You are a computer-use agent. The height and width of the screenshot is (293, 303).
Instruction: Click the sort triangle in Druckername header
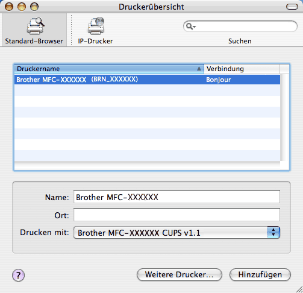click(x=199, y=69)
